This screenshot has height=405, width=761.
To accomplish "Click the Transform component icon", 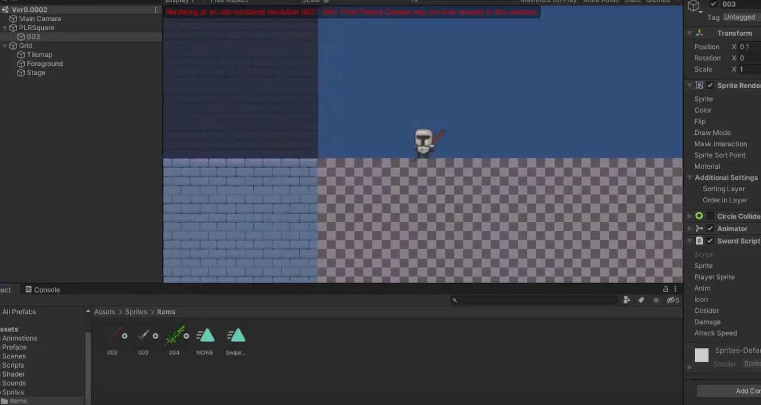I will pyautogui.click(x=700, y=33).
